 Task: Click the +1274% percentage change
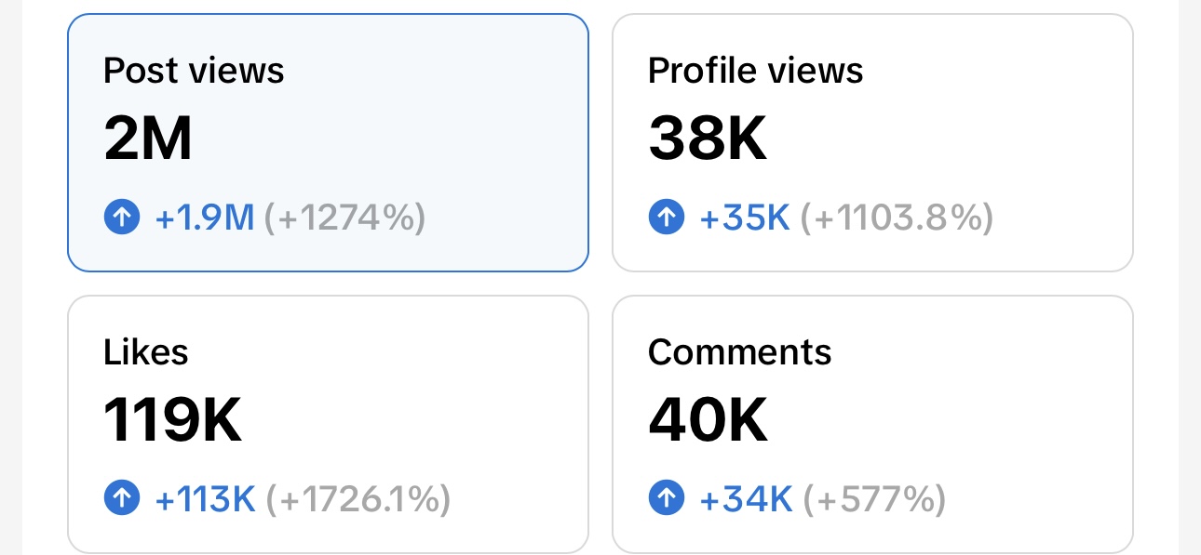[x=345, y=218]
